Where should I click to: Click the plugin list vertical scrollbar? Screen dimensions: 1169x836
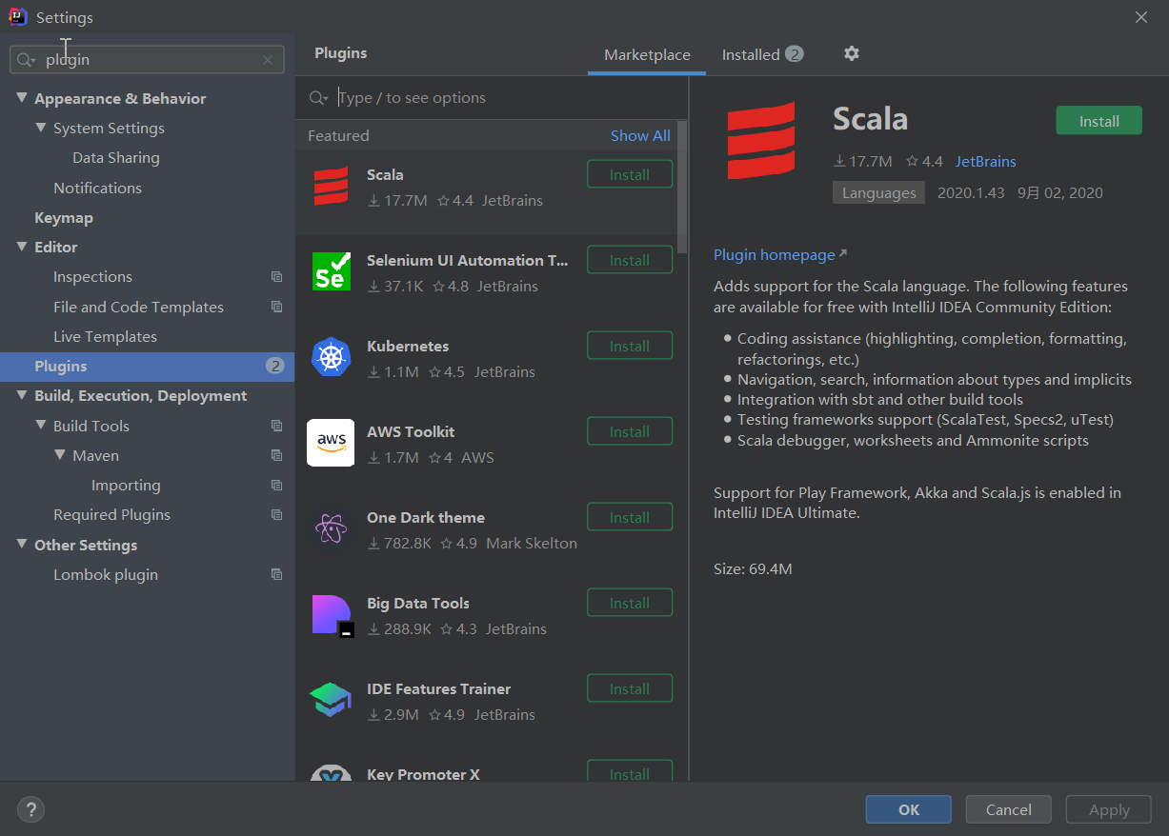(x=682, y=186)
